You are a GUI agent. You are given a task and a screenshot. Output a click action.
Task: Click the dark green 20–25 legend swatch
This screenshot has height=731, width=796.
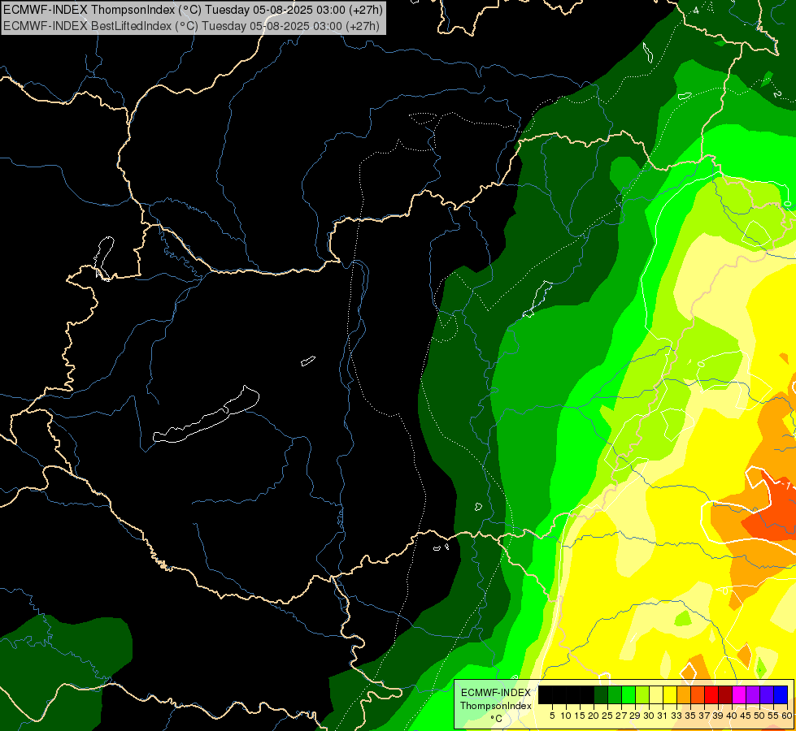(601, 695)
